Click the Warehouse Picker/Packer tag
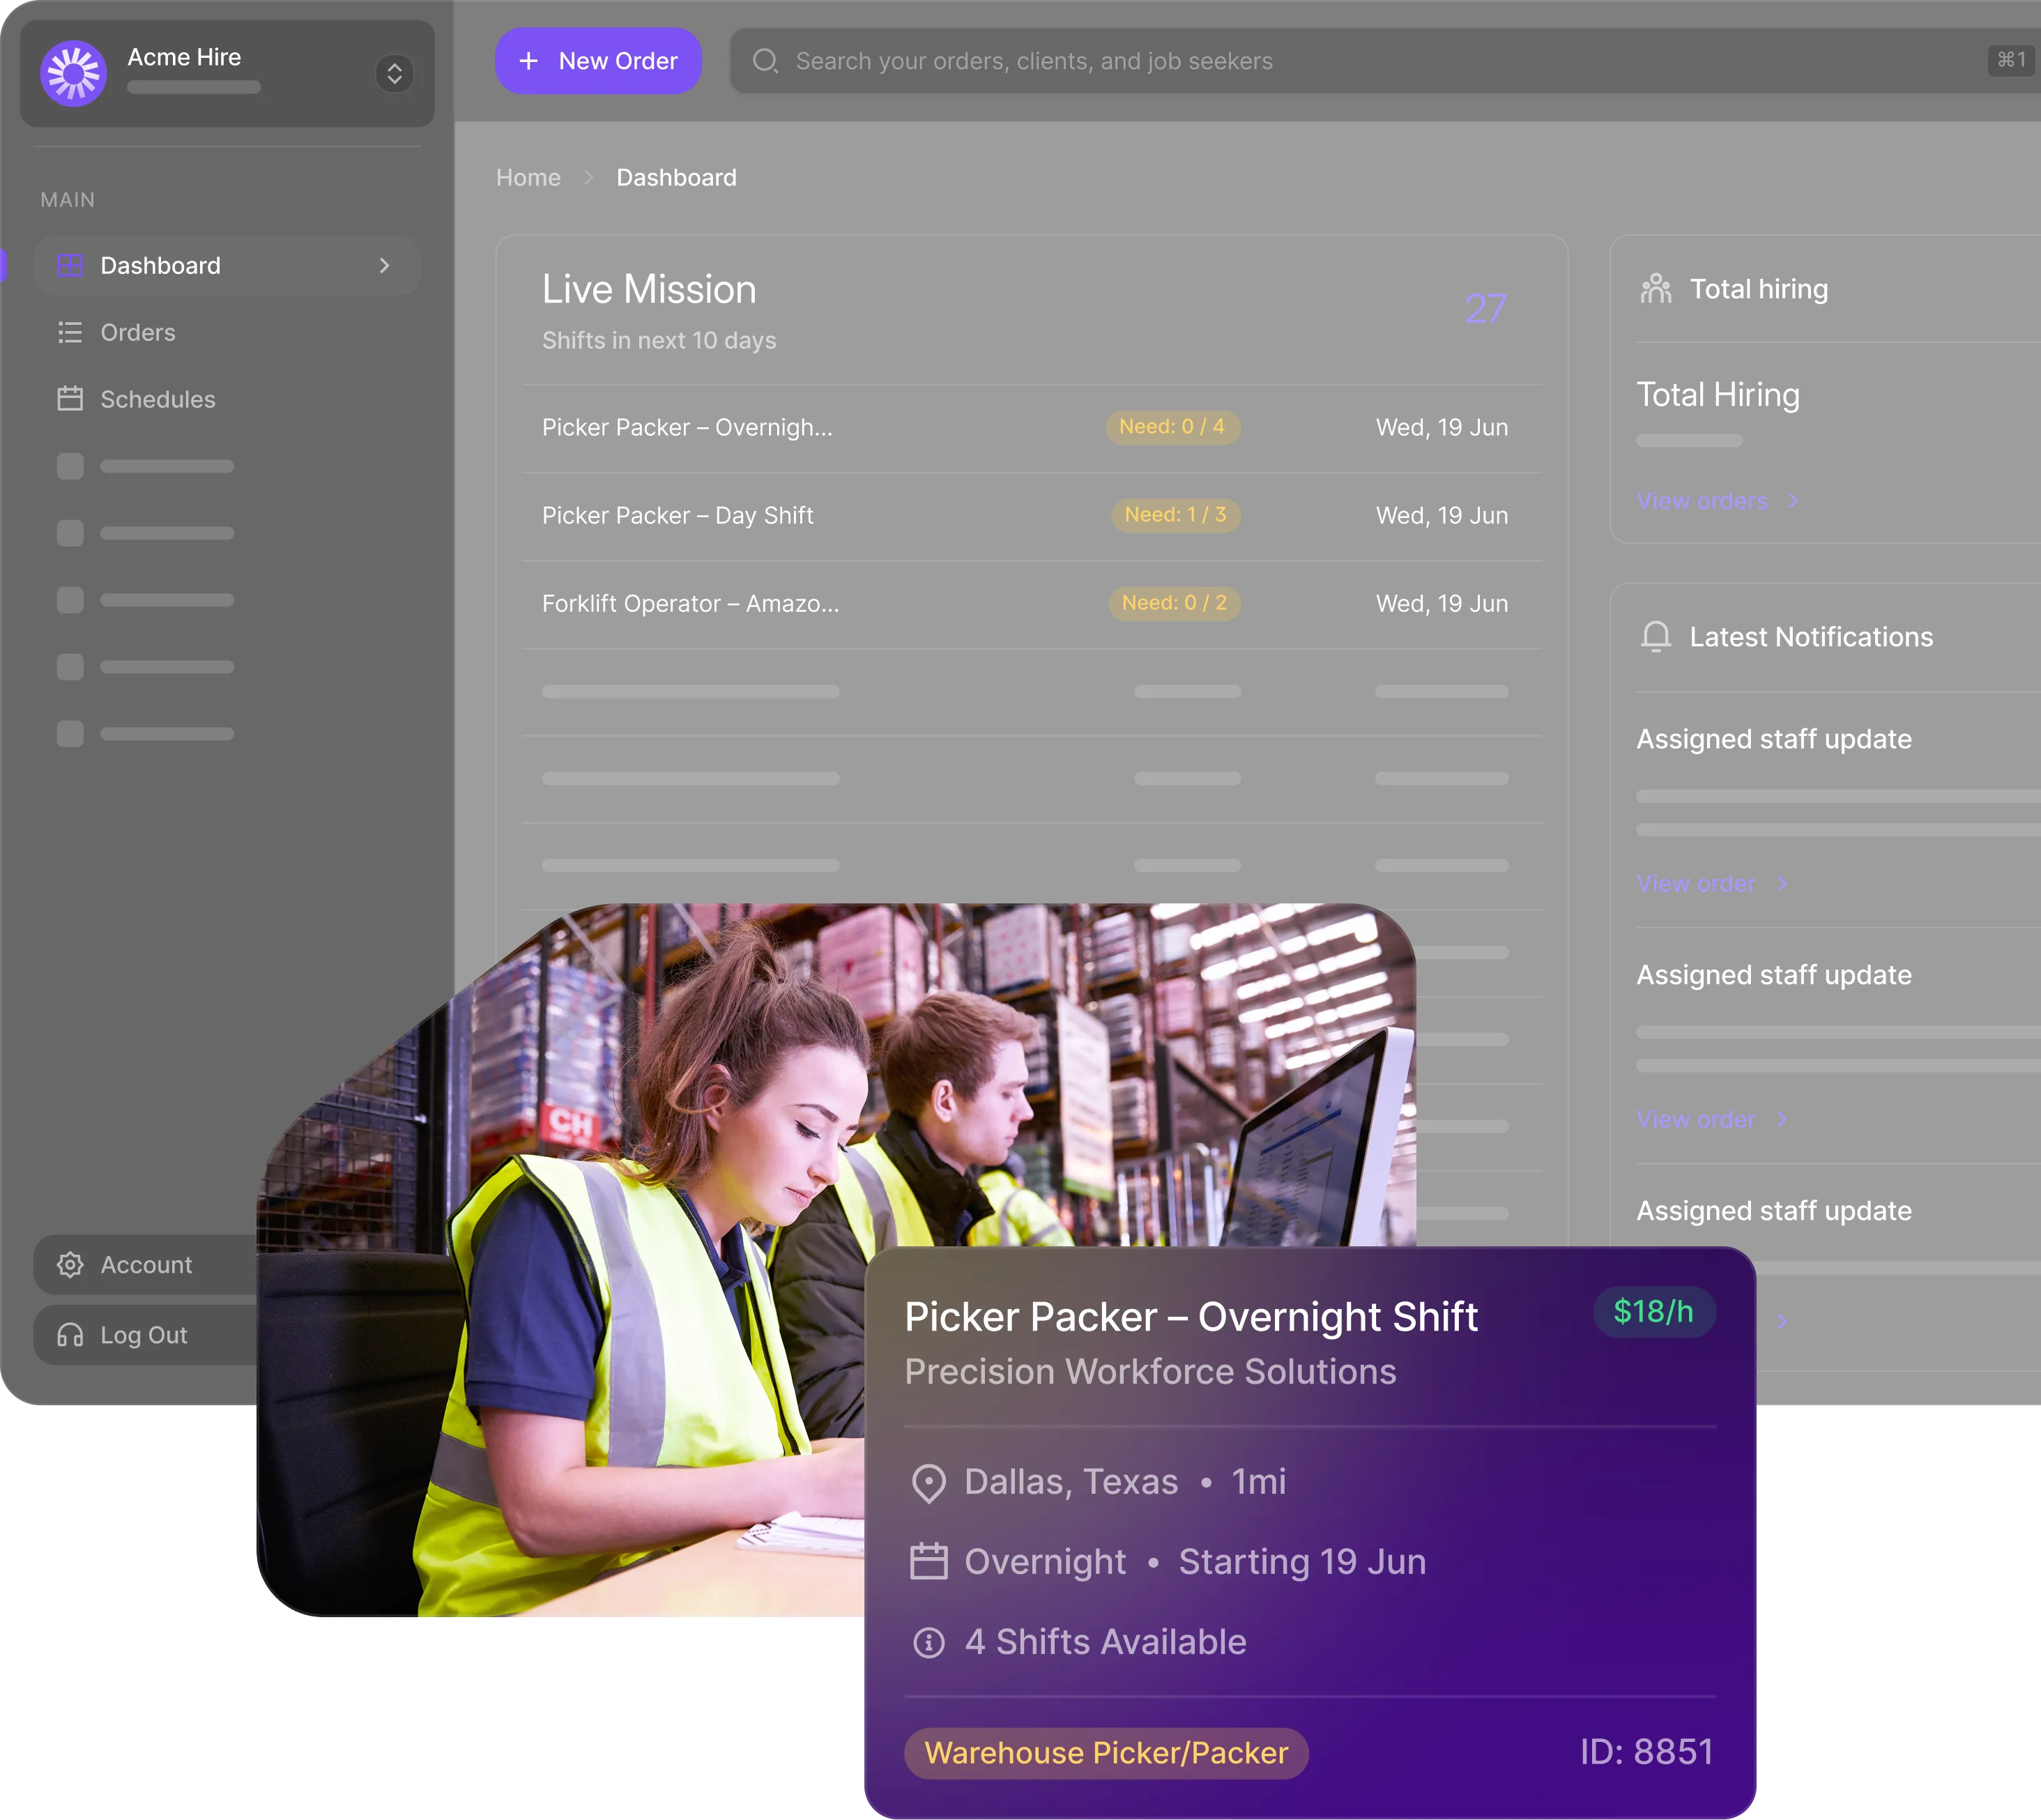The height and width of the screenshot is (1820, 2041). 1106,1753
